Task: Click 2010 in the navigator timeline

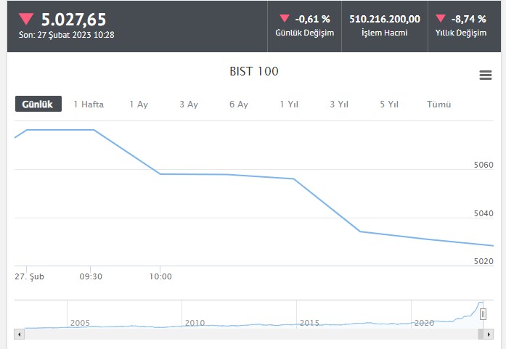Action: pos(195,323)
